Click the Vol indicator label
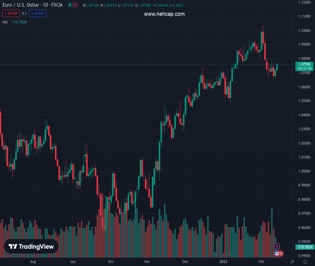 (x=5, y=22)
